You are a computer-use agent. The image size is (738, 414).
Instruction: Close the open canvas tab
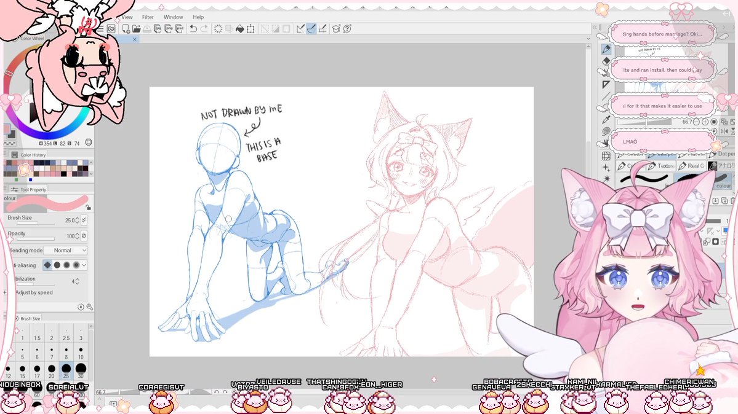(x=135, y=39)
